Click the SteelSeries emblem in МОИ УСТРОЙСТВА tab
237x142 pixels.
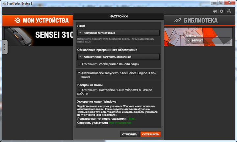(17, 20)
